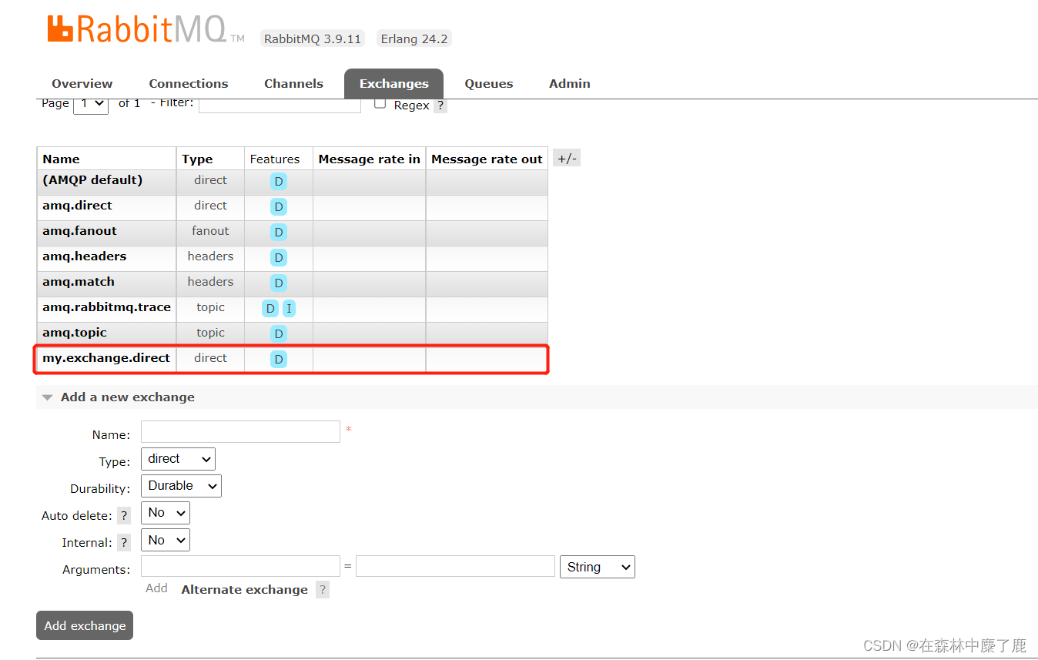
Task: Open the Page number dropdown
Action: [x=91, y=103]
